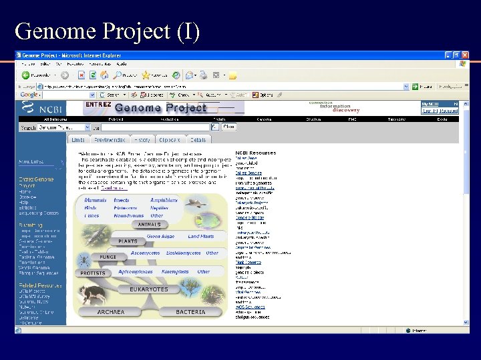Click Basidiomycetes link
The height and width of the screenshot is (360, 481).
184,253
